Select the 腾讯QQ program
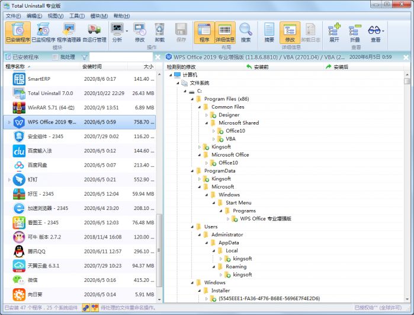Image resolution: width=414 pixels, height=315 pixels. [80, 252]
